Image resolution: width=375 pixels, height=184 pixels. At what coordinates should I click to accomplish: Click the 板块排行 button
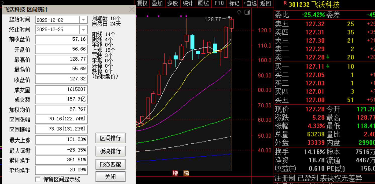tap(110, 151)
